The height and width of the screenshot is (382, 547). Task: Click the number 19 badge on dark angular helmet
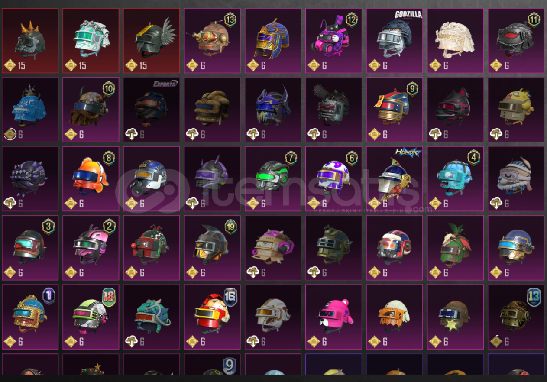[x=231, y=227]
